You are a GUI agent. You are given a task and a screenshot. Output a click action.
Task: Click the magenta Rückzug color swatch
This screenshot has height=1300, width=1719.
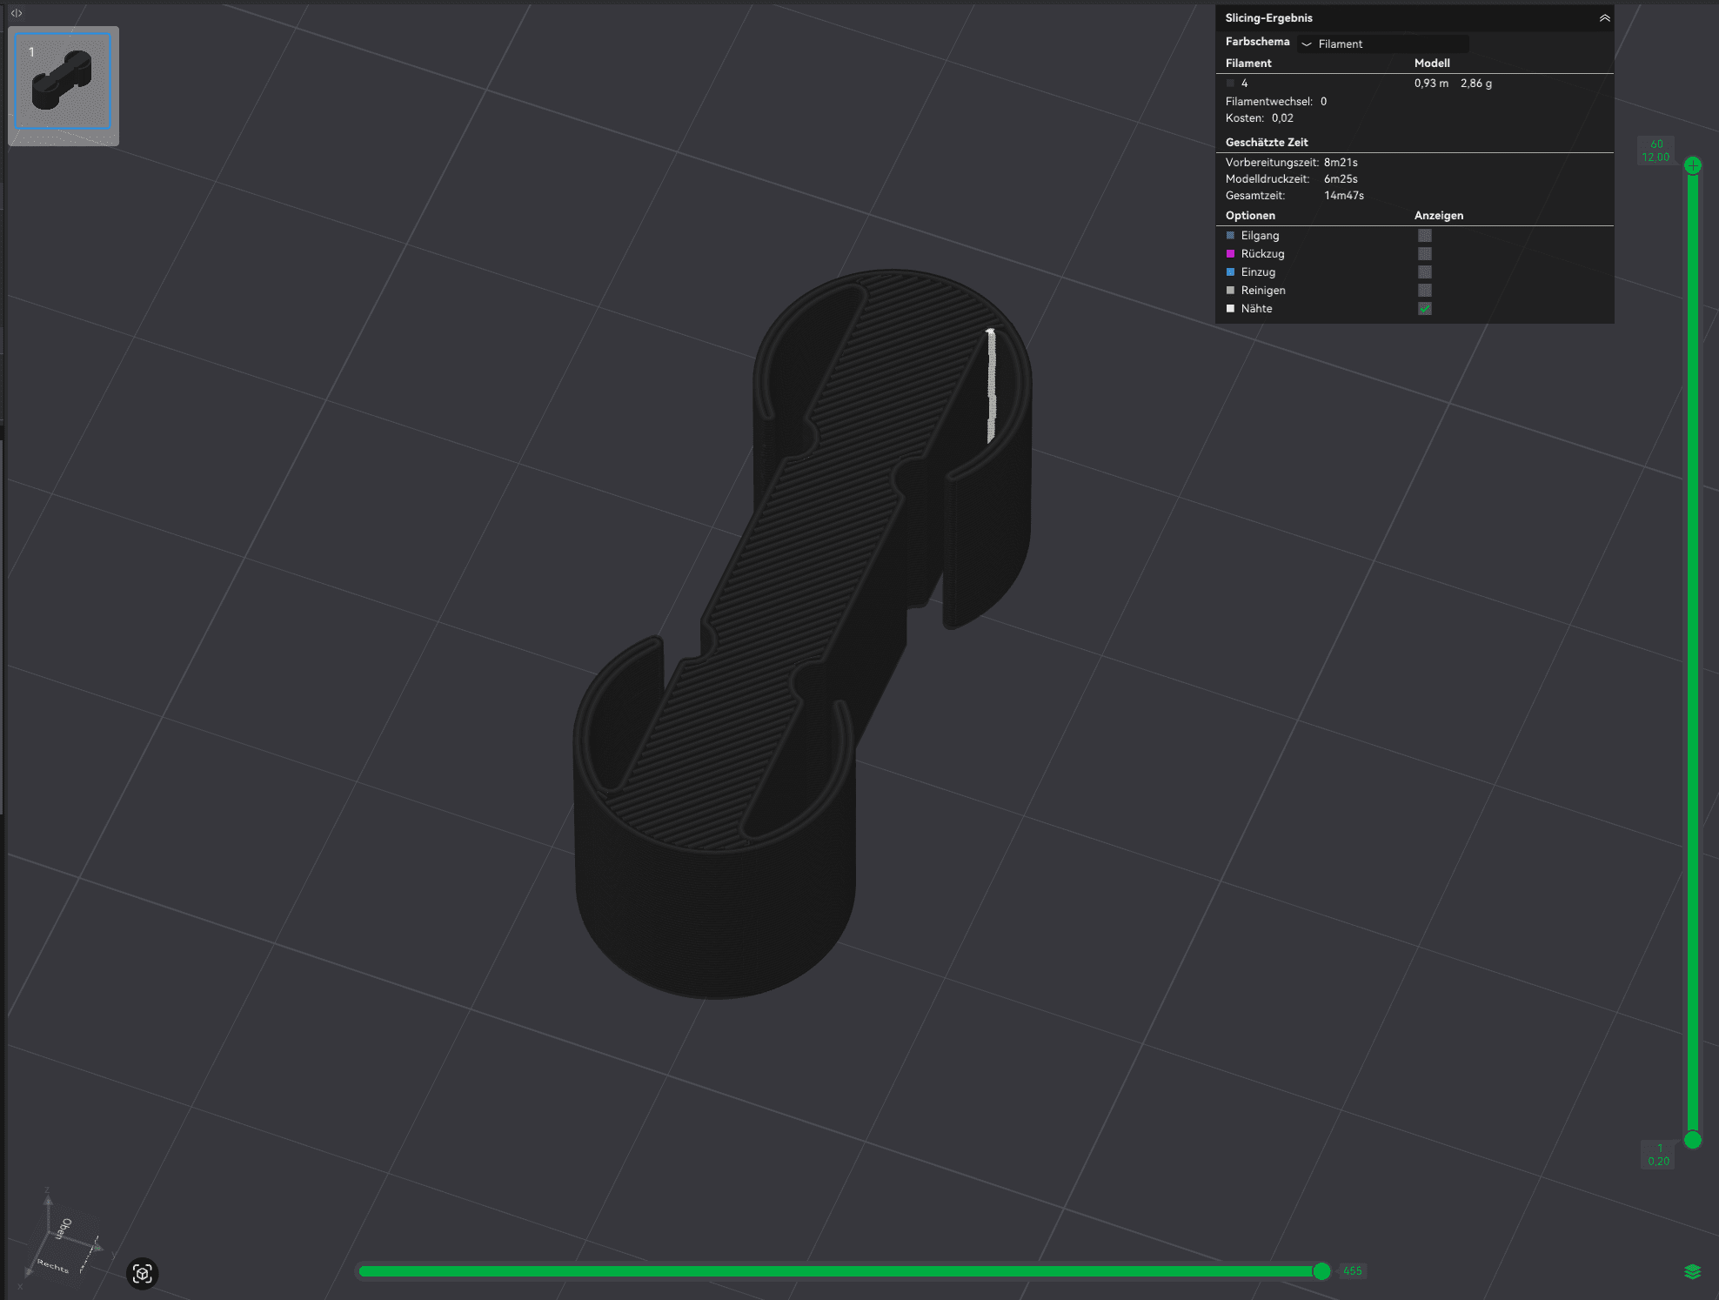(x=1230, y=254)
